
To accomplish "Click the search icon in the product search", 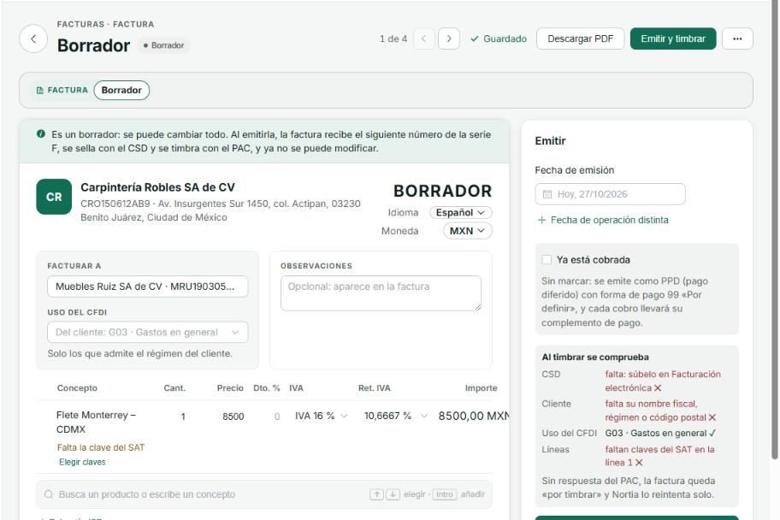I will click(49, 494).
